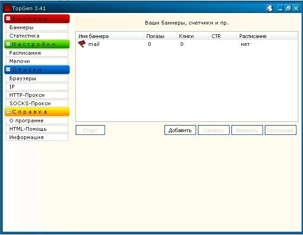Sort by Расписание column header

267,36
